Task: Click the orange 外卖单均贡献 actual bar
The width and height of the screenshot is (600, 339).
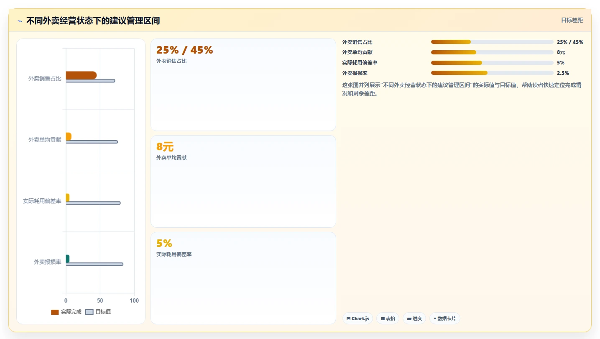Action: (x=69, y=136)
